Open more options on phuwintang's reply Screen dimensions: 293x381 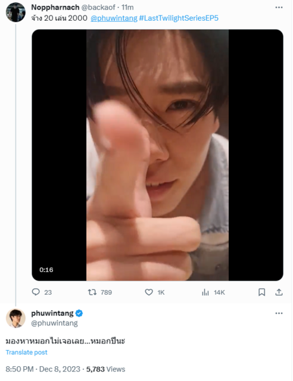pos(279,313)
